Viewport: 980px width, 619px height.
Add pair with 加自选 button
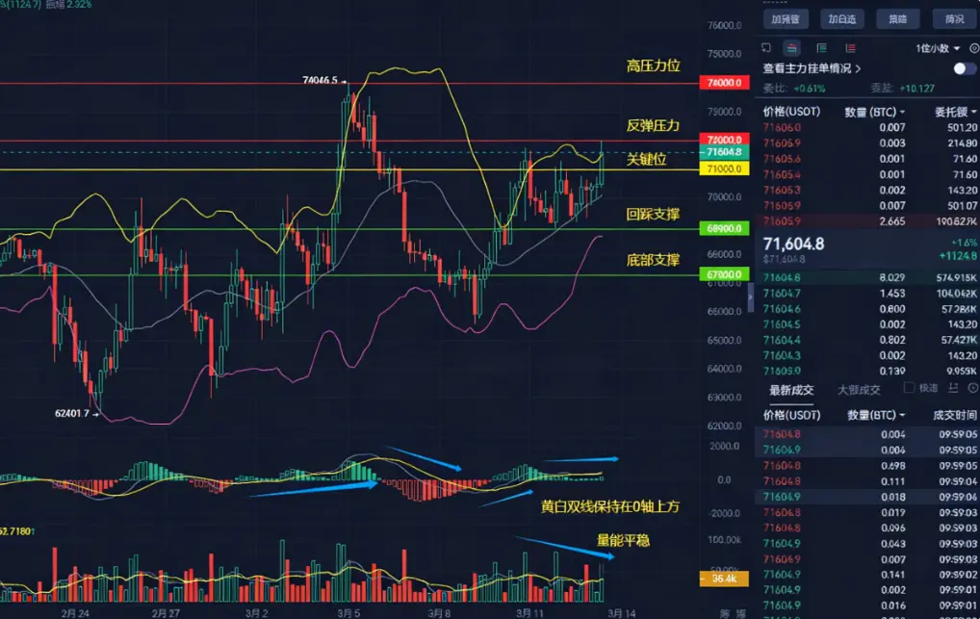pos(842,19)
